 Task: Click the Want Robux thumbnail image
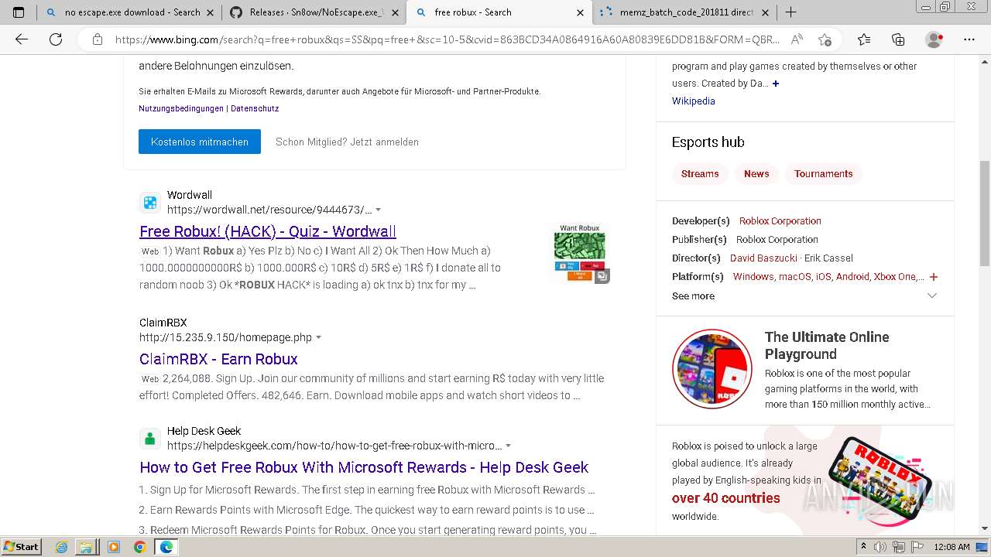point(580,254)
